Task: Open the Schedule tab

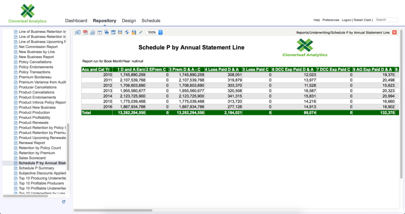Action: point(151,21)
